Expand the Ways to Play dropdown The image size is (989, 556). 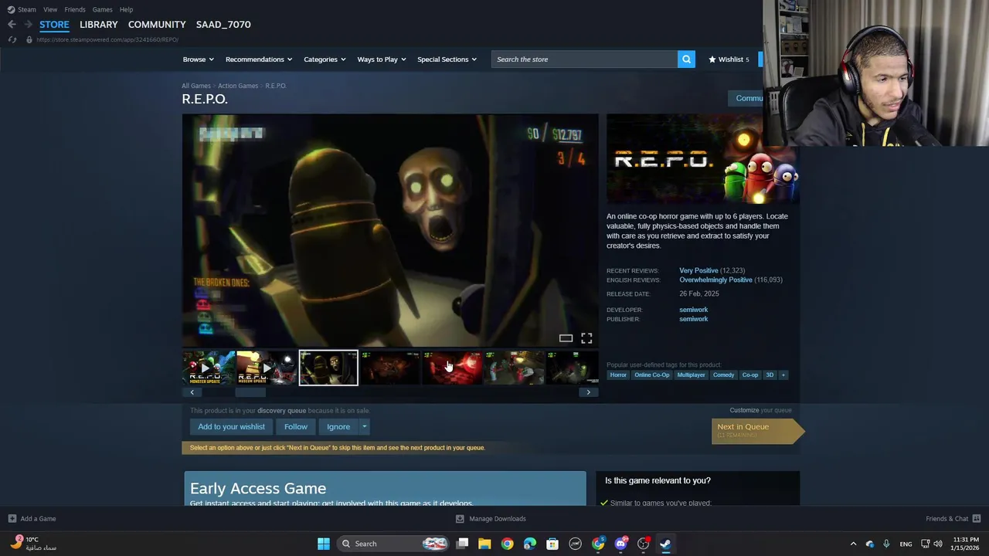[x=382, y=59]
